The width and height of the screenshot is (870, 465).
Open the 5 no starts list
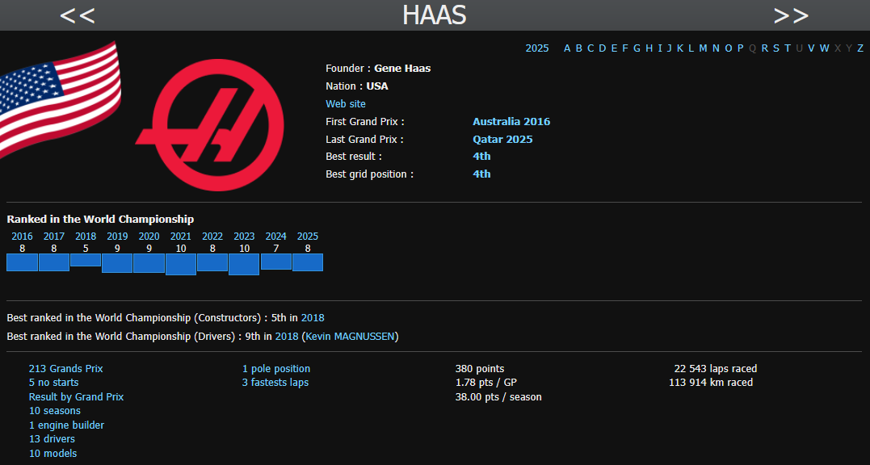(54, 383)
